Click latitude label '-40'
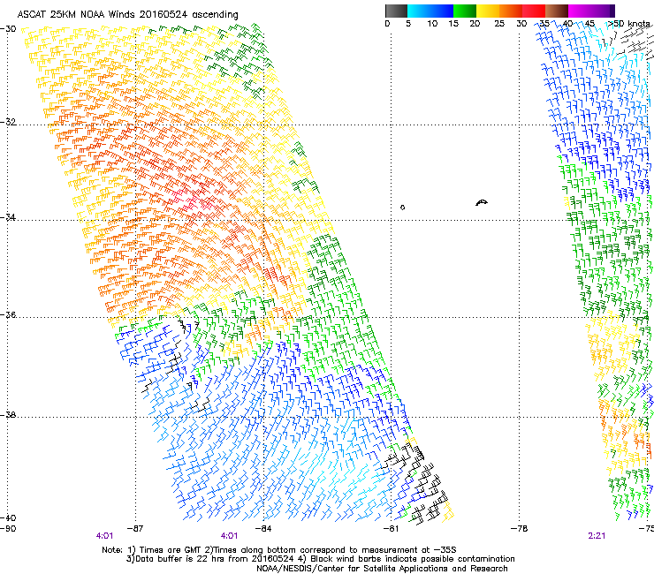The height and width of the screenshot is (574, 654). (x=8, y=517)
